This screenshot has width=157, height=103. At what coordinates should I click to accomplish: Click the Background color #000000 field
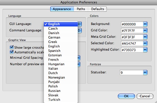[132, 24]
